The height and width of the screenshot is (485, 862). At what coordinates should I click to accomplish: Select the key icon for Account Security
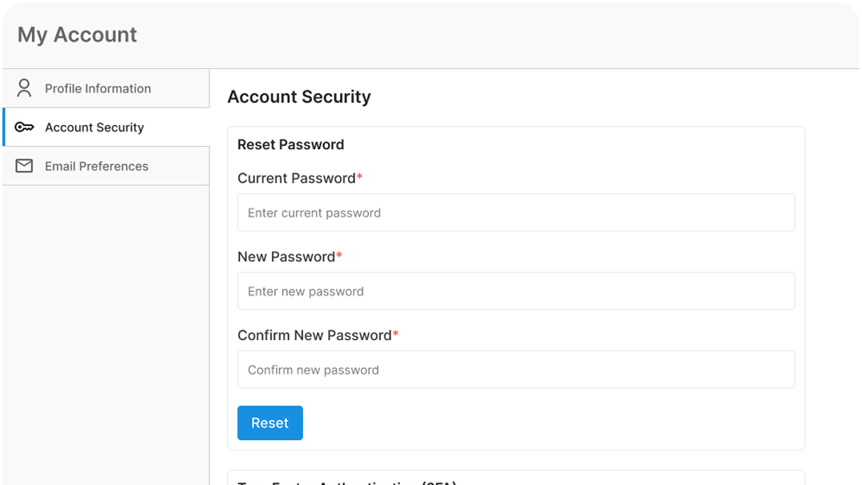(26, 127)
